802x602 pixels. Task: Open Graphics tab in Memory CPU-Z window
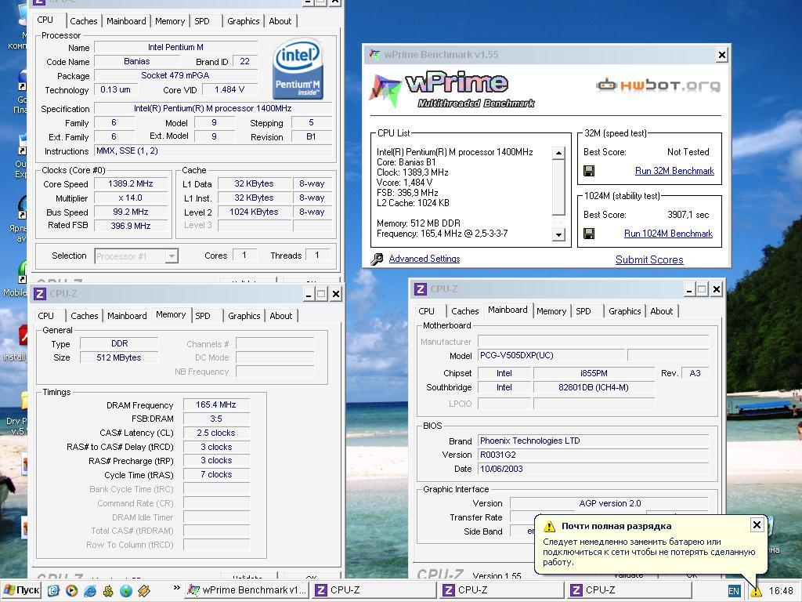(x=244, y=316)
